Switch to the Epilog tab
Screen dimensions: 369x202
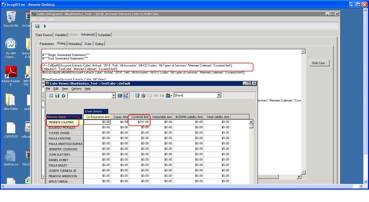99,44
